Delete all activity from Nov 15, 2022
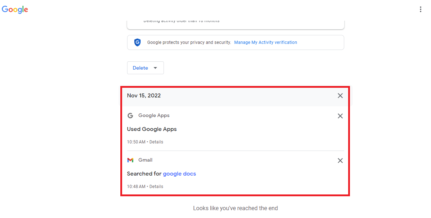Image resolution: width=431 pixels, height=218 pixels. pyautogui.click(x=340, y=96)
